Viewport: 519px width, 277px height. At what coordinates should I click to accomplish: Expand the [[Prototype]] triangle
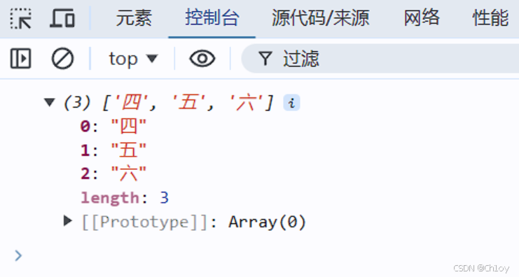coord(67,221)
